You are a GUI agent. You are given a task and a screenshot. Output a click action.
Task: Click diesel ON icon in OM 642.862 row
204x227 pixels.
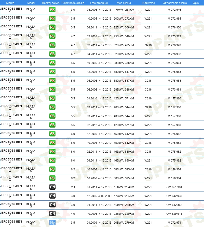click(52, 205)
